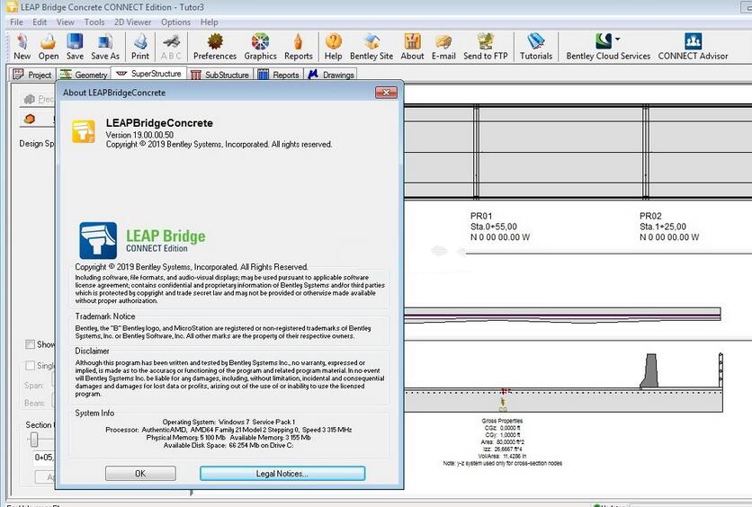
Task: Click OK in the About dialog
Action: (x=140, y=474)
